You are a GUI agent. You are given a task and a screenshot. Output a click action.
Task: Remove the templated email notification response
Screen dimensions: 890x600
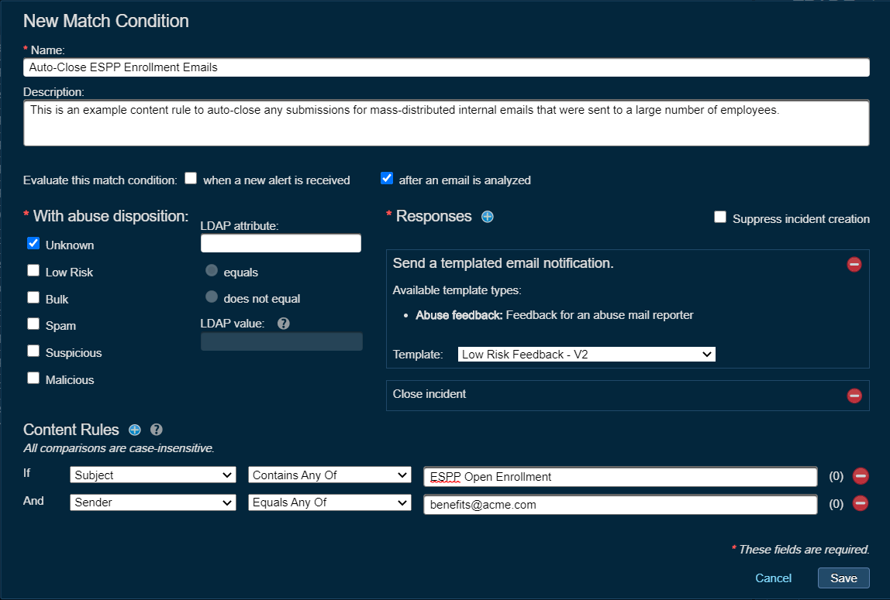854,264
